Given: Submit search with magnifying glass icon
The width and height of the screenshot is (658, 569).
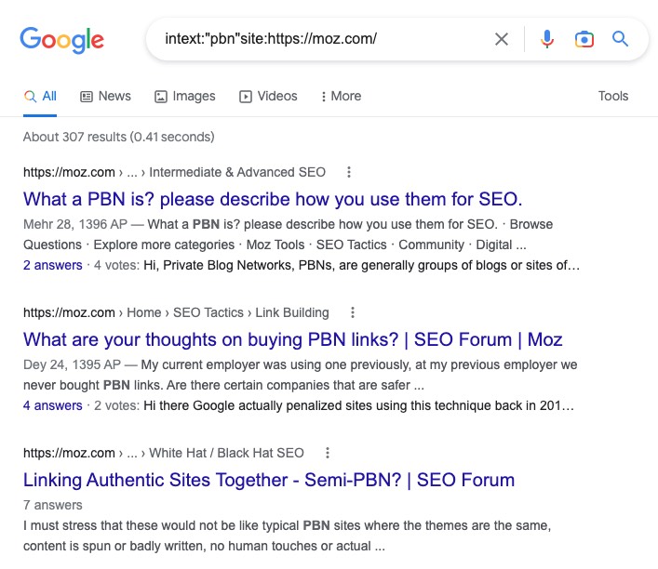Looking at the screenshot, I should (x=620, y=38).
